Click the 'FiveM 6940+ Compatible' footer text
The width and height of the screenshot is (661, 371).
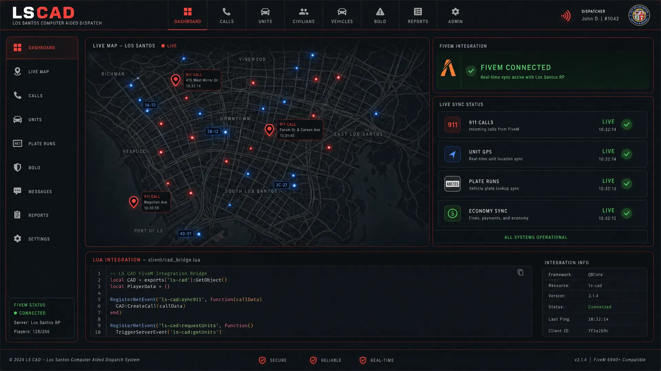click(x=620, y=360)
